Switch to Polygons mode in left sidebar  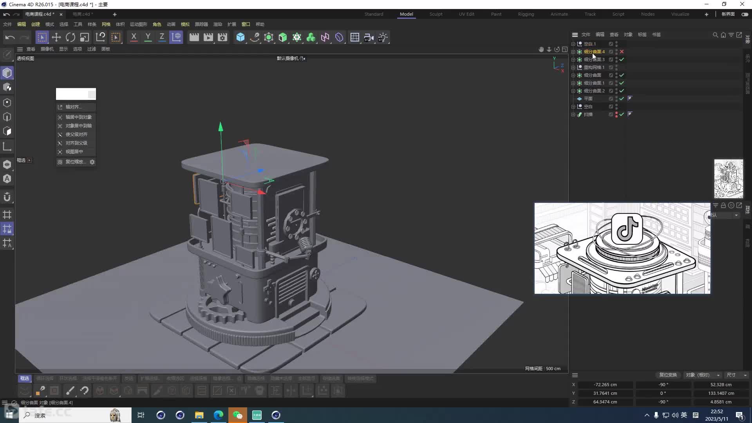pyautogui.click(x=7, y=131)
